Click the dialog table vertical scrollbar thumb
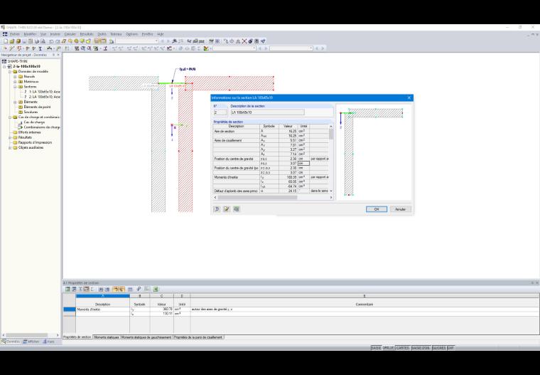 331,134
